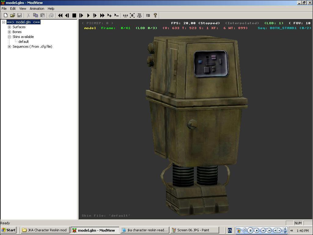
Task: Collapse the Skins available node
Action: coord(9,37)
